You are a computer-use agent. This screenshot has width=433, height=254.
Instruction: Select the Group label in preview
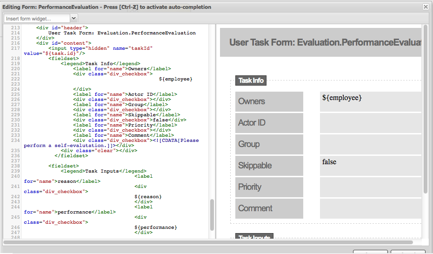pyautogui.click(x=269, y=144)
